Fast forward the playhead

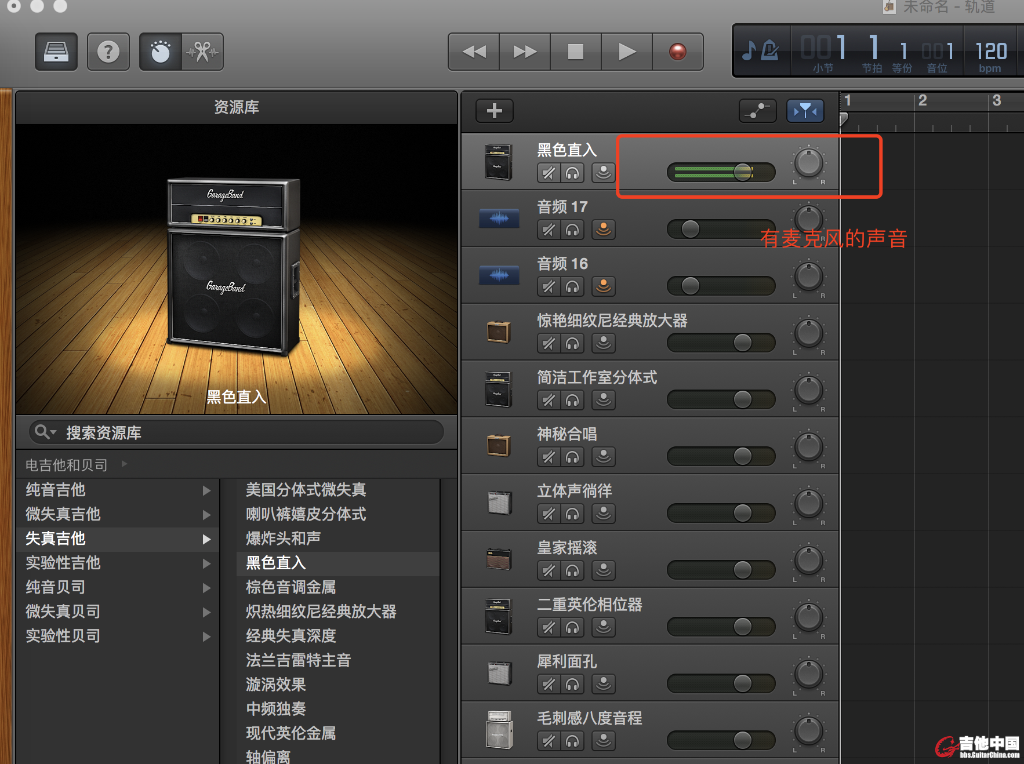525,52
